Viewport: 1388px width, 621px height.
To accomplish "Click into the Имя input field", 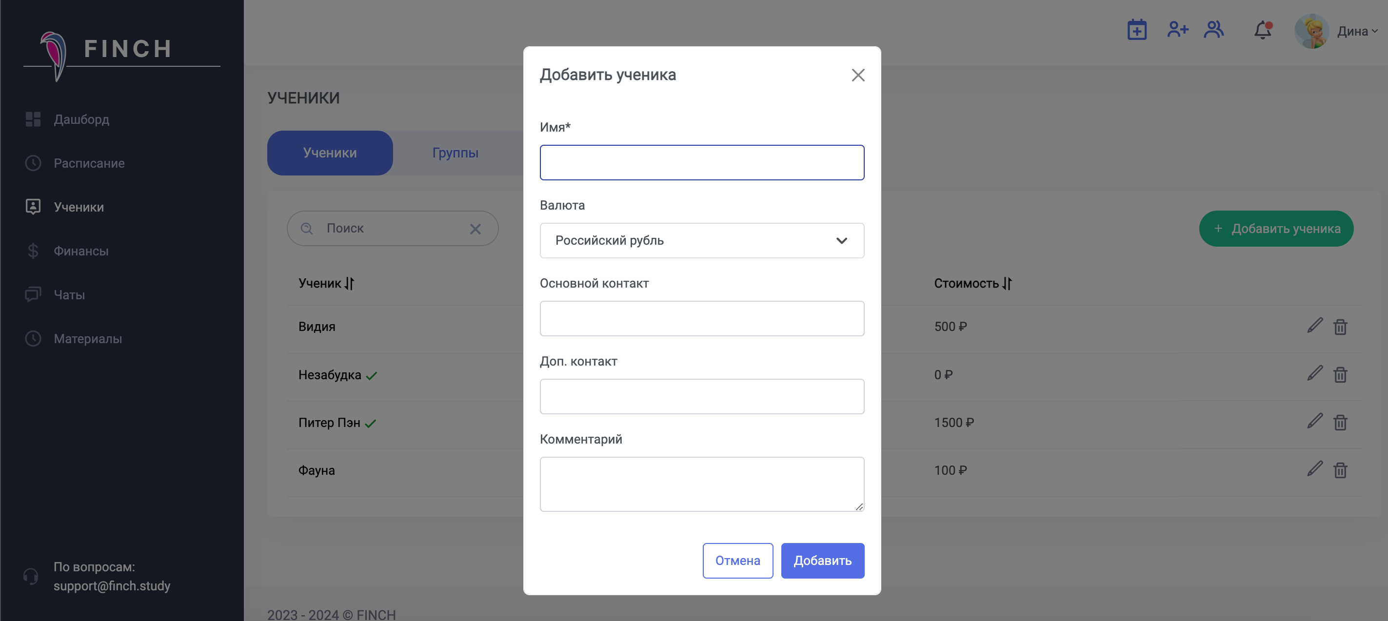I will 701,163.
